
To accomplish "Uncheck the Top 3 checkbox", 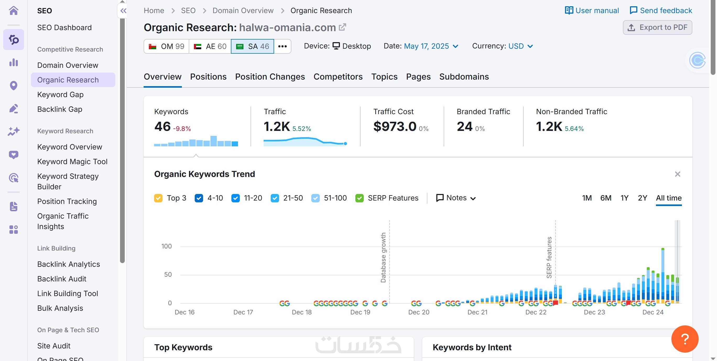I will [158, 198].
